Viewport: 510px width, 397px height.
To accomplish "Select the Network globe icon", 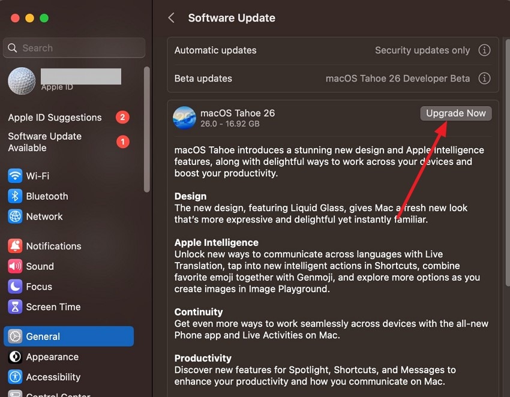I will point(15,216).
